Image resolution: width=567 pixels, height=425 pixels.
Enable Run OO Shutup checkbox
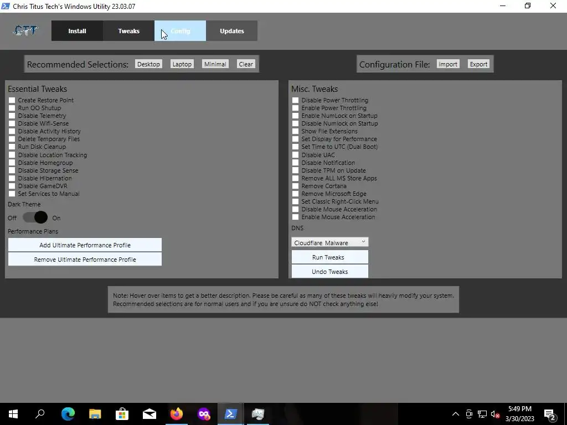coord(12,108)
